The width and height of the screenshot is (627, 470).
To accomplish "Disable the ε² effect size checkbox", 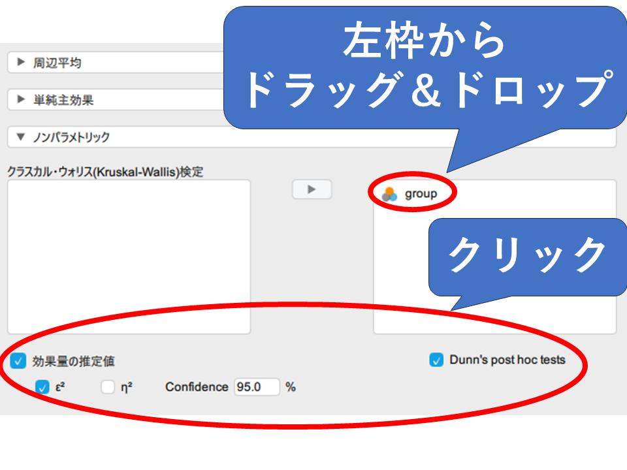I will click(42, 387).
